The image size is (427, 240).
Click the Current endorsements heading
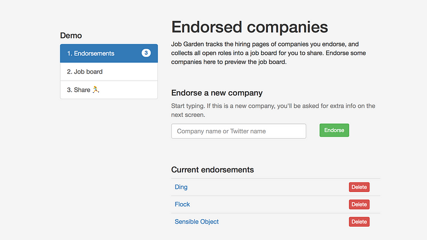(212, 170)
